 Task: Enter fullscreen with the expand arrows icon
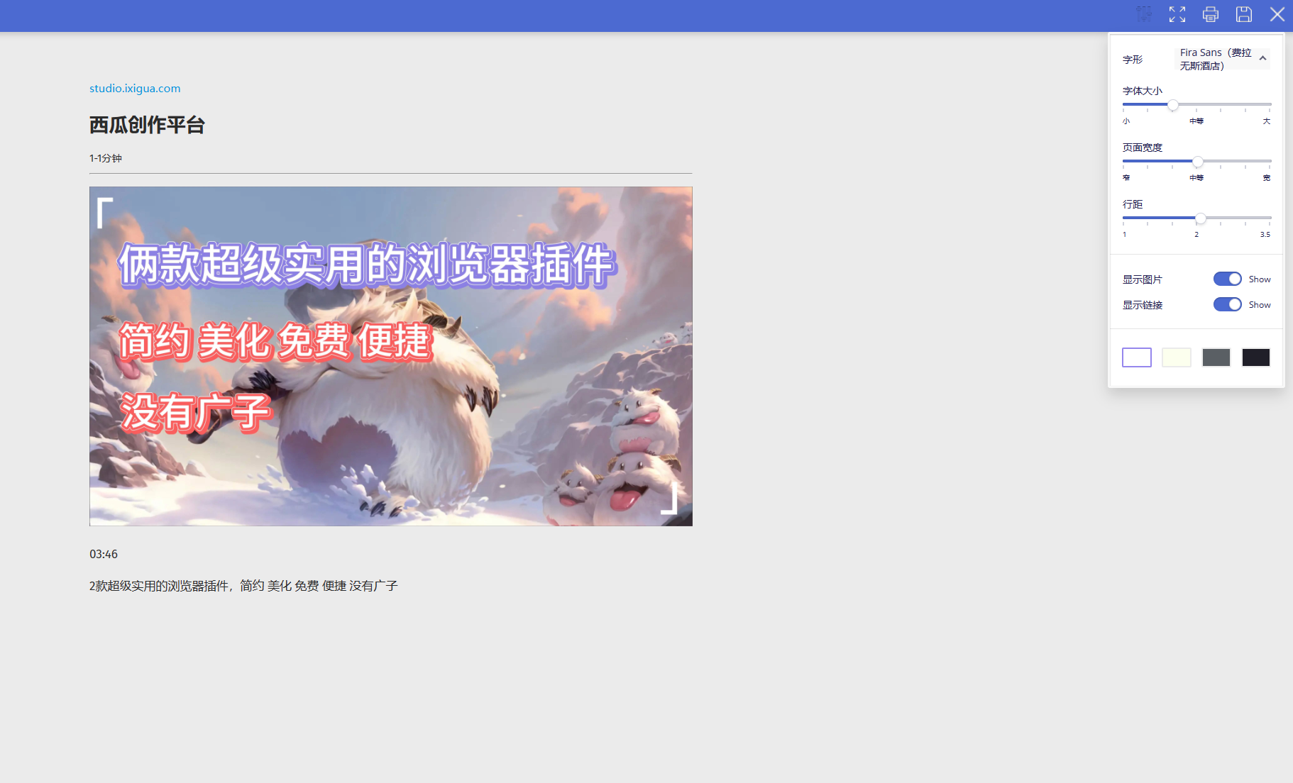pyautogui.click(x=1177, y=14)
